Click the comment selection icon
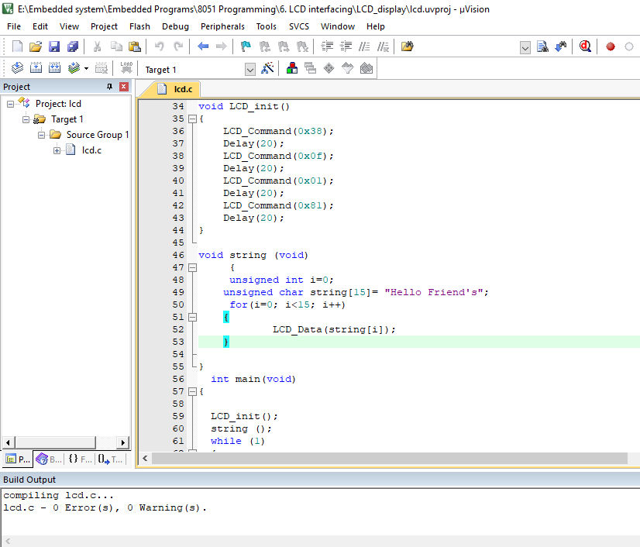Screen dimensions: 640x547 [x=364, y=46]
